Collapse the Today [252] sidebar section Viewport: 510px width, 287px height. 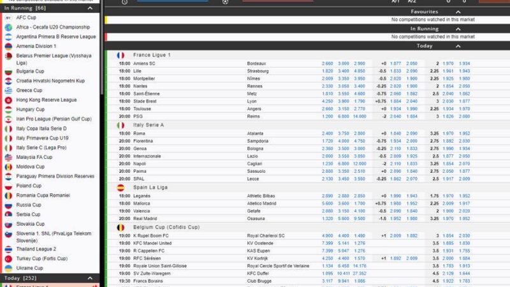[x=90, y=278]
